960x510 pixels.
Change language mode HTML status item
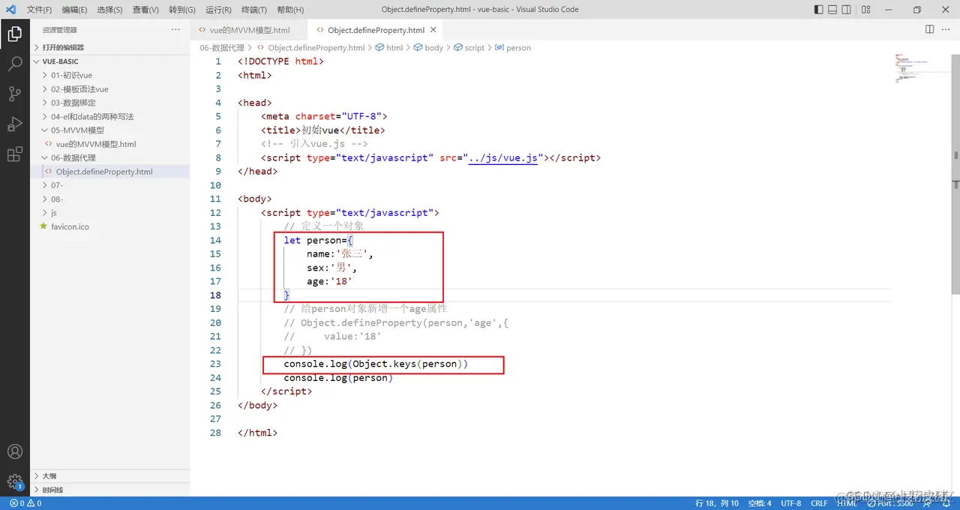[x=847, y=503]
